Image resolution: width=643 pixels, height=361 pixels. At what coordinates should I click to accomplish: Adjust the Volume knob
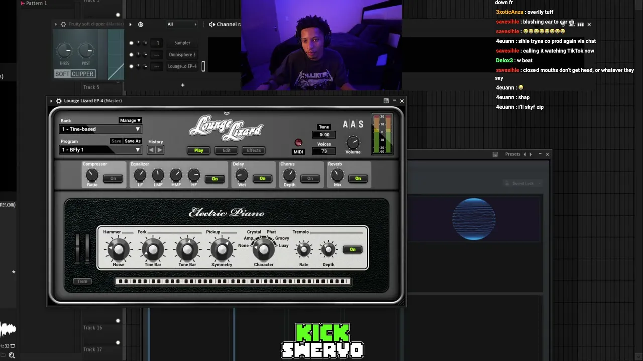tap(353, 142)
